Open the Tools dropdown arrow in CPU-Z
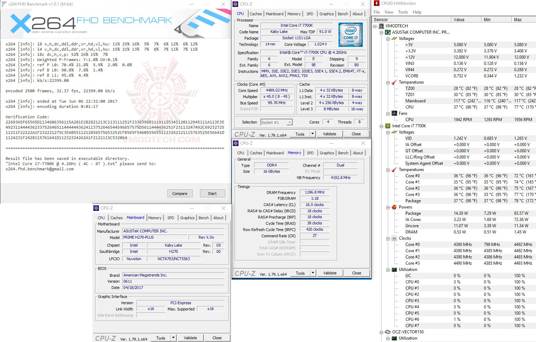536x342 pixels. coord(312,134)
